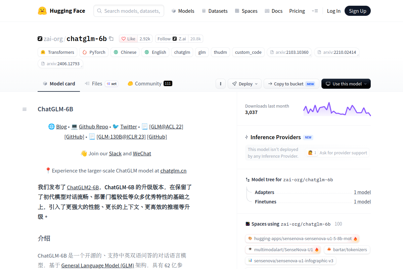The width and height of the screenshot is (403, 269).
Task: Open the multimodalart/SenseNova-U1 space
Action: coord(283,249)
